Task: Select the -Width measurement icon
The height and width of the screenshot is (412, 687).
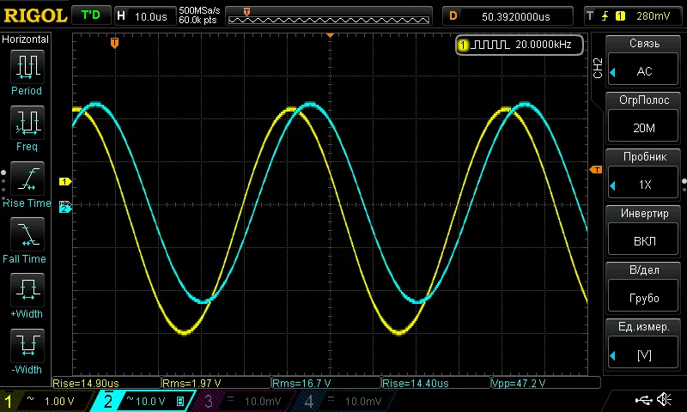Action: pyautogui.click(x=27, y=345)
